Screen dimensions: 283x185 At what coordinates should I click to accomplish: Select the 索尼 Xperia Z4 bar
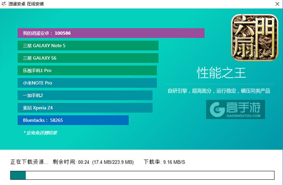[85, 108]
